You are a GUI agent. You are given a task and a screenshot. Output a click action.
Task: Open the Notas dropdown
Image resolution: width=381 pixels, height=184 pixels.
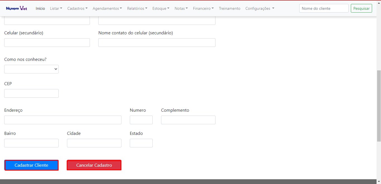coord(181,8)
